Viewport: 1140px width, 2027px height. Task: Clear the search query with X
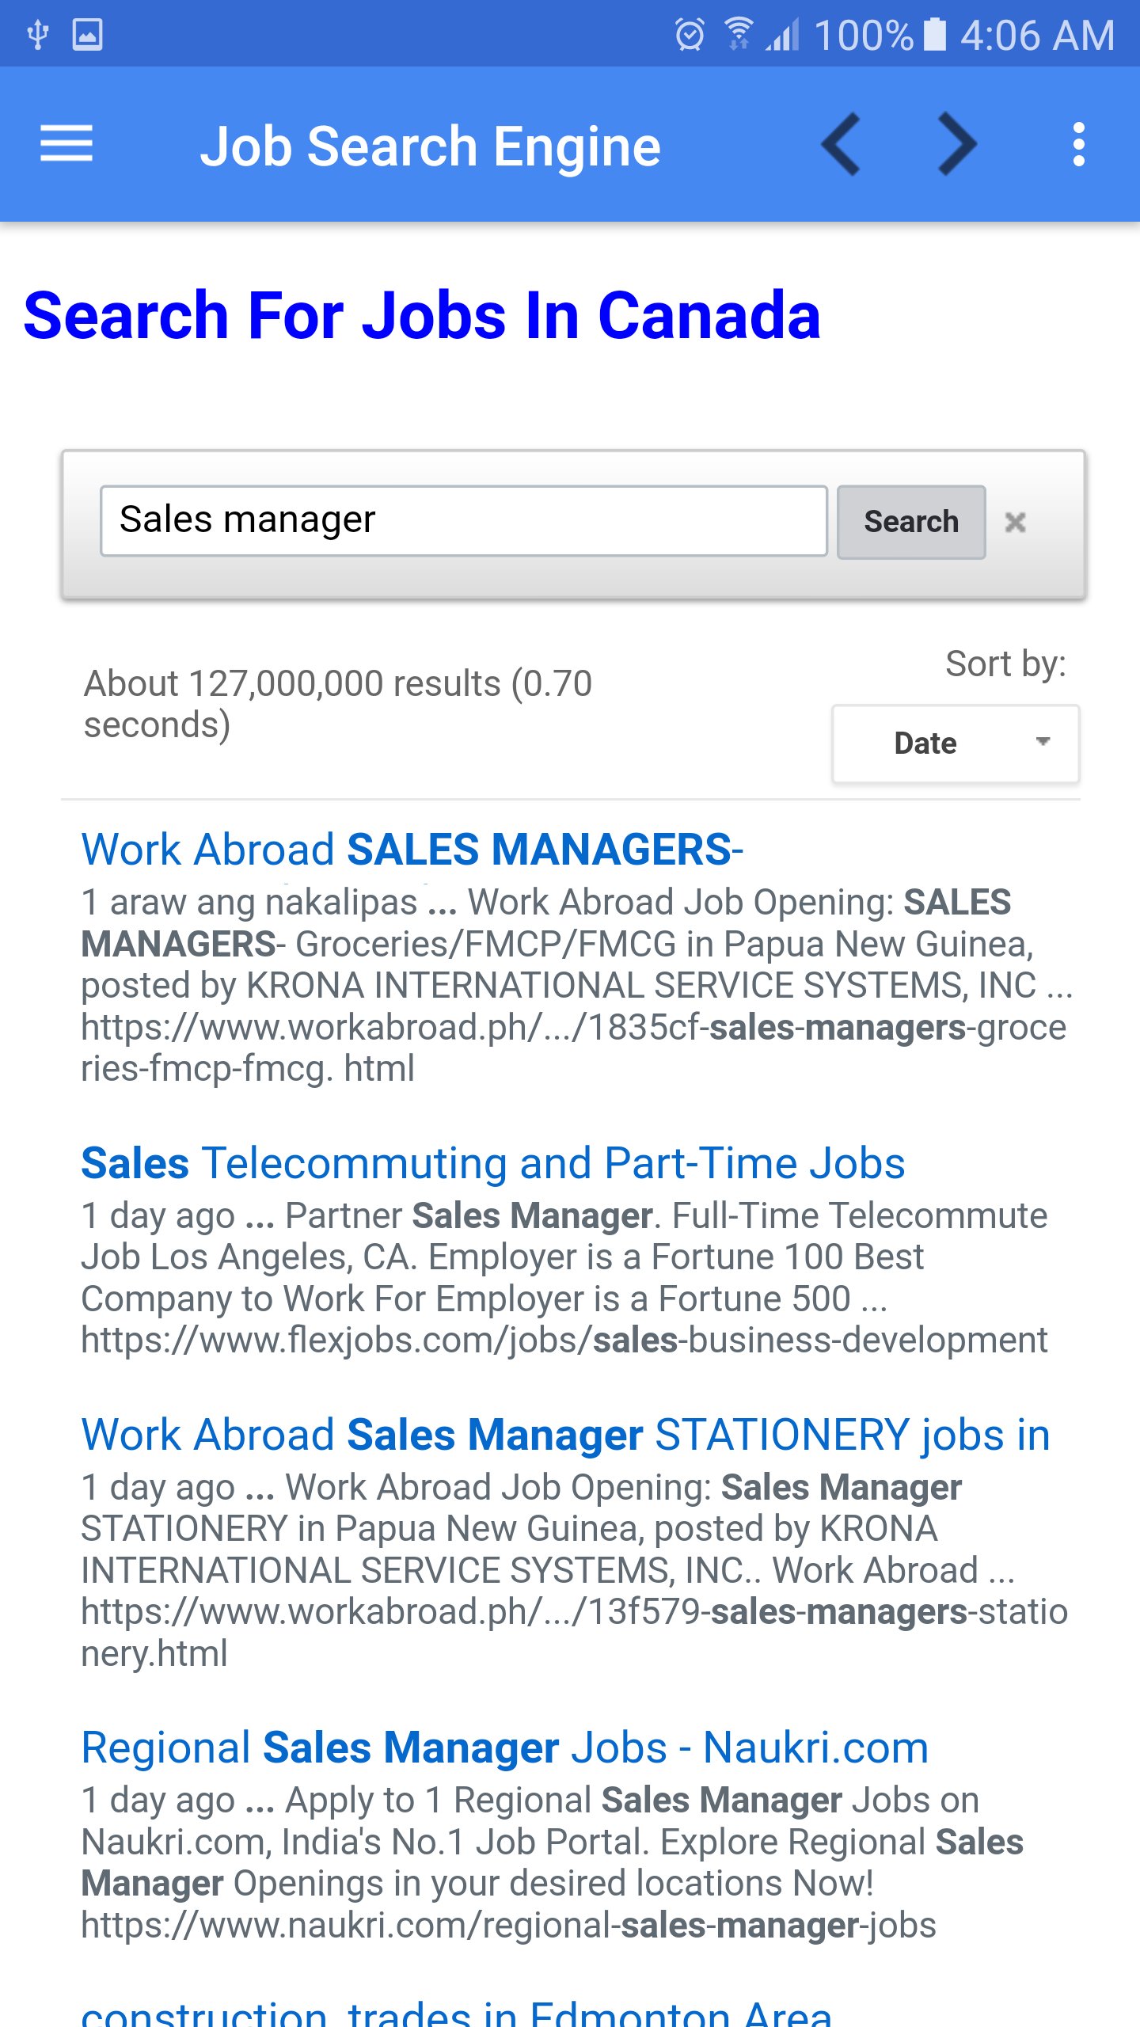(1015, 523)
